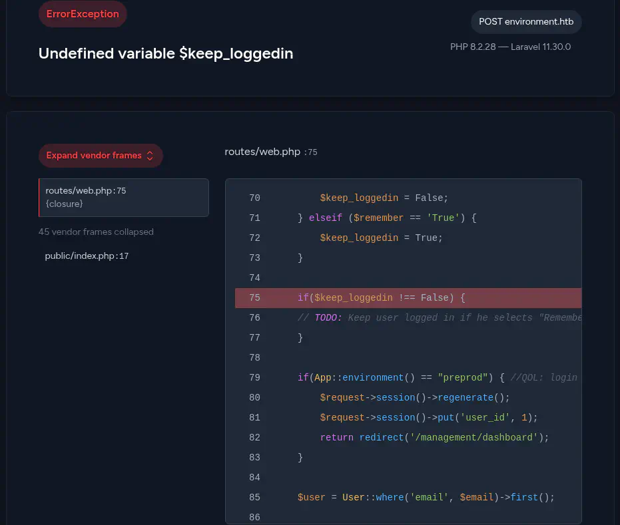
Task: Click the session put user_id line 81
Action: [x=428, y=417]
